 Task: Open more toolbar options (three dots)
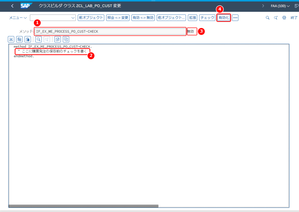235,18
